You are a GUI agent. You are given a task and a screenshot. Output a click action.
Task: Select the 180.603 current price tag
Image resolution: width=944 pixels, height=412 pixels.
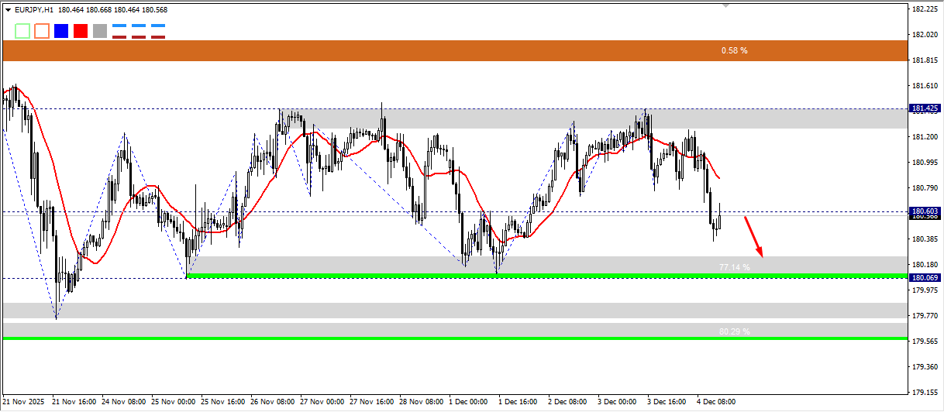point(925,211)
